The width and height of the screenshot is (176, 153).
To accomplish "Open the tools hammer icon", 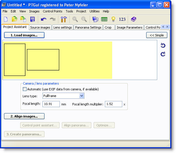I will [x=64, y=19].
